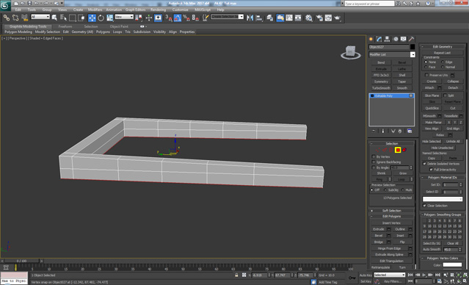The width and height of the screenshot is (469, 285).
Task: Switch to the Freeform ribbon tab
Action: click(x=65, y=26)
